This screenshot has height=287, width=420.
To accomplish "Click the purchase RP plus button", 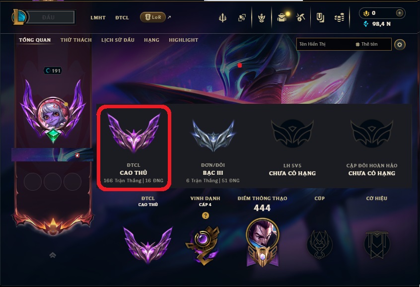I will (399, 13).
